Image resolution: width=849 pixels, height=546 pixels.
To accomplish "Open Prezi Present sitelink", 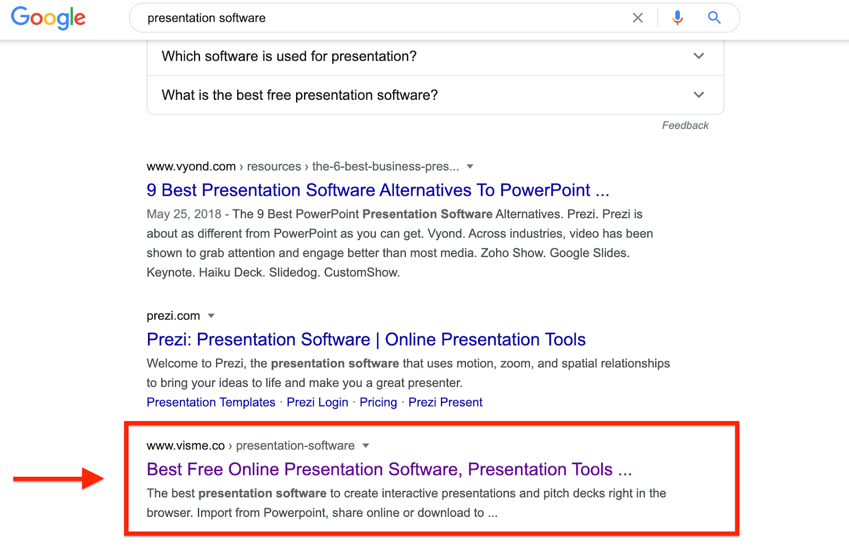I will pyautogui.click(x=445, y=402).
